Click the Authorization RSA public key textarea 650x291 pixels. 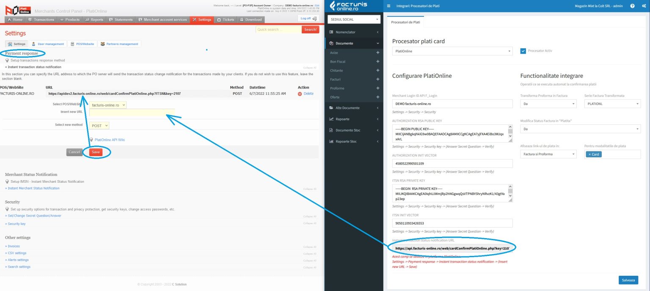452,133
